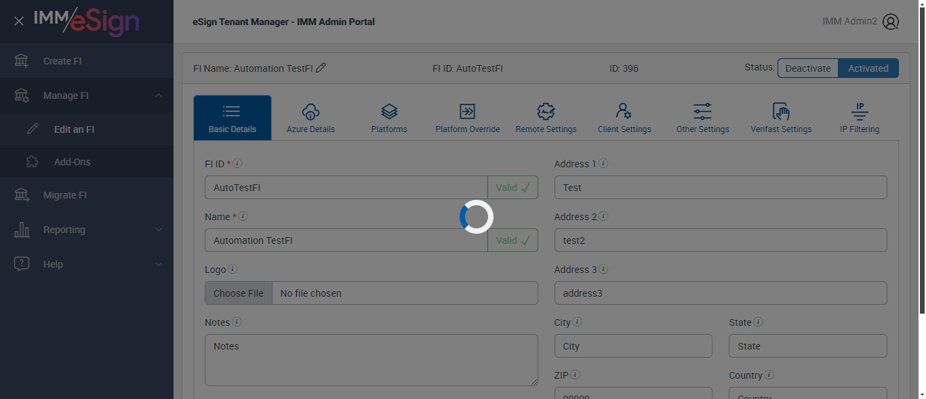Close the sidebar with the X icon
Screen dimensions: 926x399
(19, 21)
